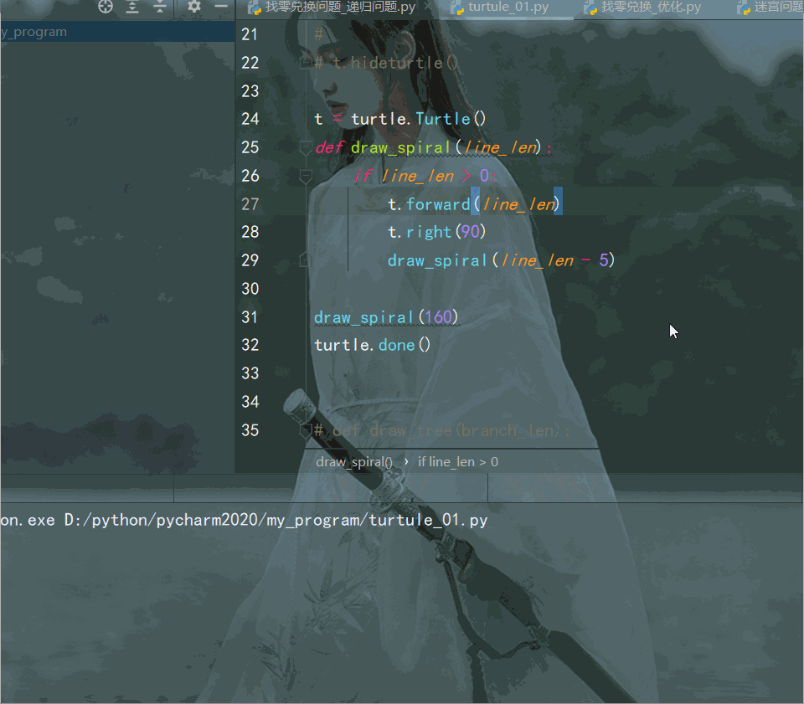Toggle fold marker at line 35

[306, 430]
